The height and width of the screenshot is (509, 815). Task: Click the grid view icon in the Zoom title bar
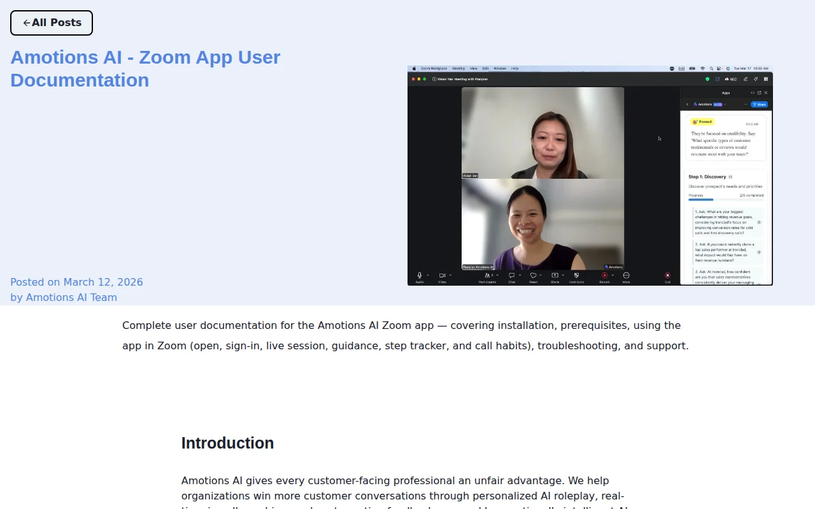coord(766,79)
